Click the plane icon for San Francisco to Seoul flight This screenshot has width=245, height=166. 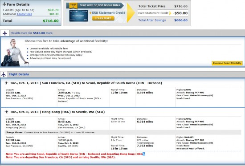tap(7, 83)
